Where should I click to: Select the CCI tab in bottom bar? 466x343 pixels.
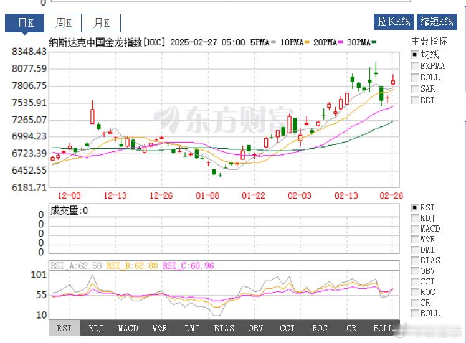[x=287, y=328]
